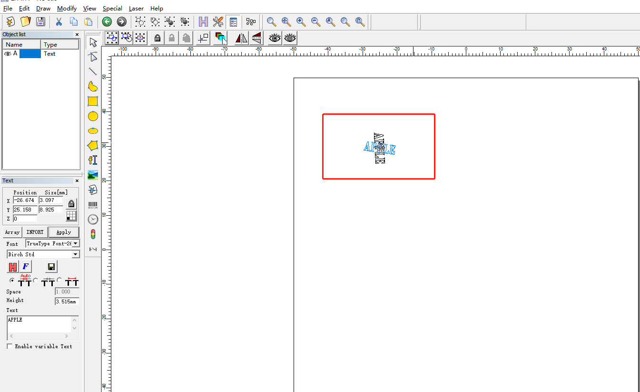This screenshot has height=392, width=640.
Task: Create a new file with New icon
Action: (x=10, y=21)
